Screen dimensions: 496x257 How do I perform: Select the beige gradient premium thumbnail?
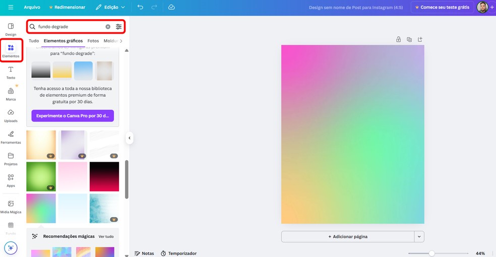[104, 70]
